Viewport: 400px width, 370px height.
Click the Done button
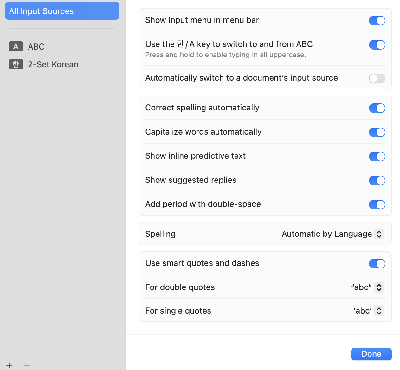371,354
